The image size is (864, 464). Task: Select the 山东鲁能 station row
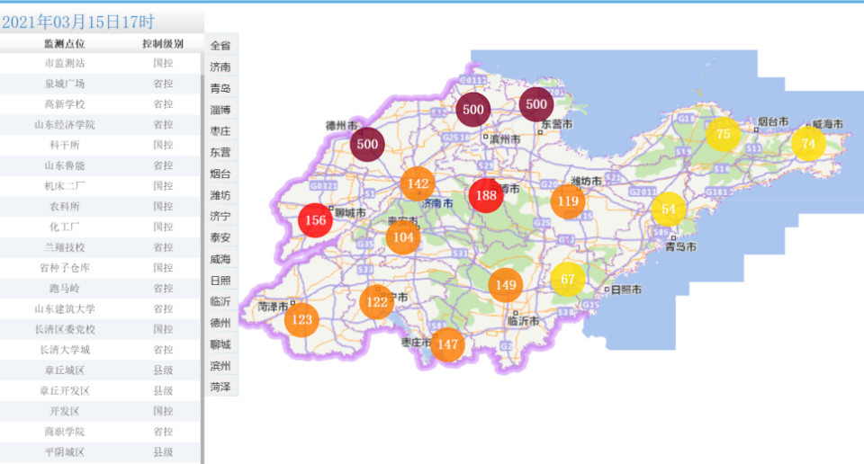click(100, 165)
